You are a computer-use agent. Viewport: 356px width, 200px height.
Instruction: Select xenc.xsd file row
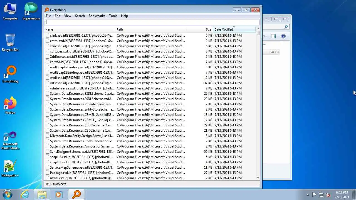click(x=150, y=46)
